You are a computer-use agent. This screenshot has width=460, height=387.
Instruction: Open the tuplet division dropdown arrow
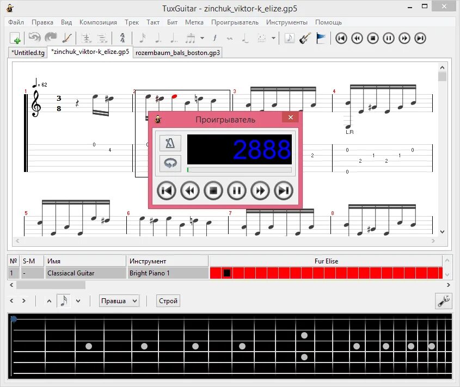[202, 38]
